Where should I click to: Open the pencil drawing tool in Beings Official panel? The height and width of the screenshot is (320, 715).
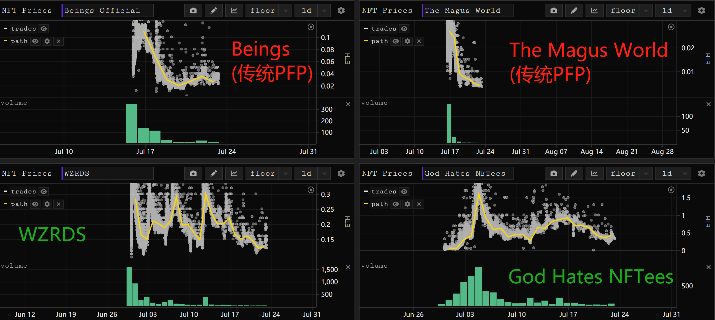pos(214,11)
